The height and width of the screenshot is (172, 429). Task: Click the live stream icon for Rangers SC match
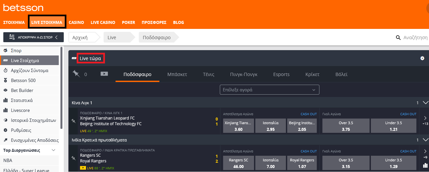click(x=83, y=168)
